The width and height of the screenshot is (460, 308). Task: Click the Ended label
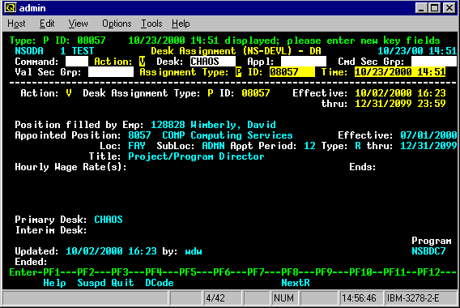point(31,262)
